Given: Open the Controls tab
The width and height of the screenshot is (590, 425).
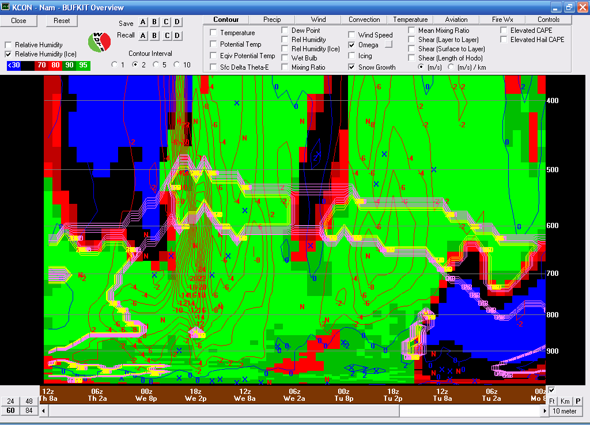Looking at the screenshot, I should (x=549, y=20).
